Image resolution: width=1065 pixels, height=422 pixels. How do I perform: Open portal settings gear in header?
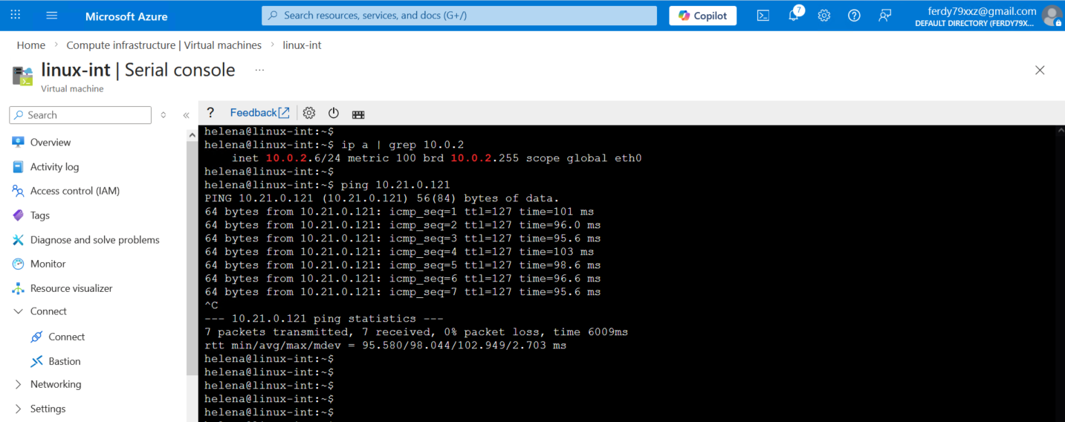[824, 16]
